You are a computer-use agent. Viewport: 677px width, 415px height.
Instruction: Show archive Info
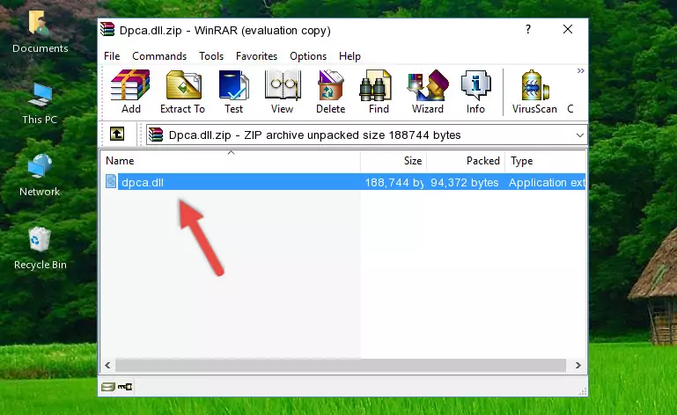click(475, 92)
